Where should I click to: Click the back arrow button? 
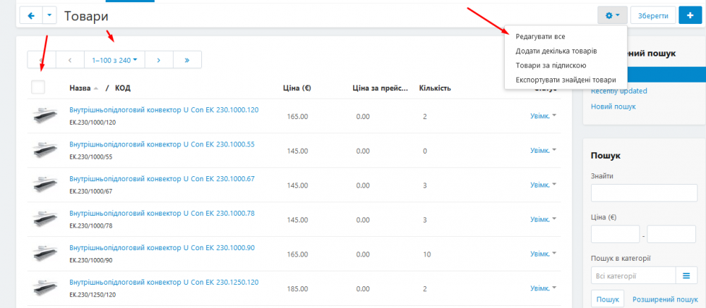click(31, 16)
